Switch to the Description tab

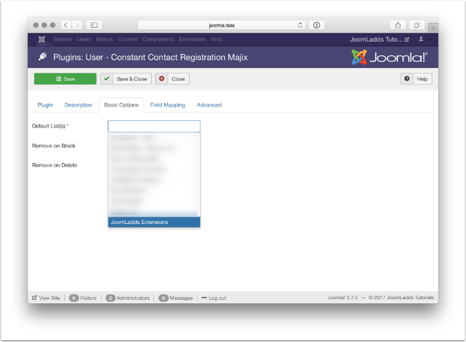click(78, 105)
